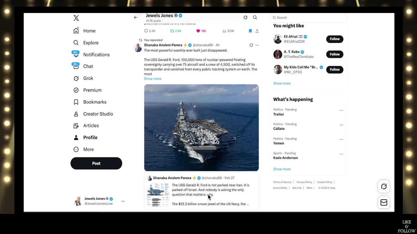This screenshot has height=234, width=417.
Task: Open Terms of Service link
Action: point(282,182)
